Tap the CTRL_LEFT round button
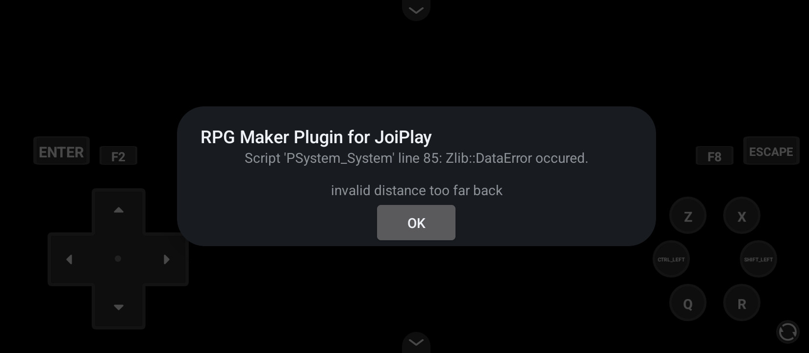 (671, 259)
